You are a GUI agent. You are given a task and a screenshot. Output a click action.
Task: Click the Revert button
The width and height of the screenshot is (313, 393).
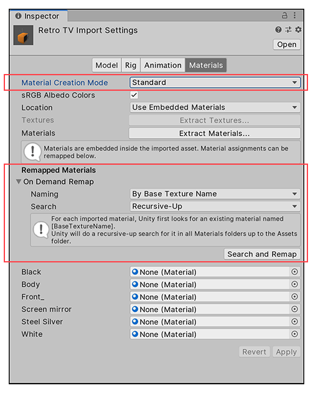[x=254, y=352]
